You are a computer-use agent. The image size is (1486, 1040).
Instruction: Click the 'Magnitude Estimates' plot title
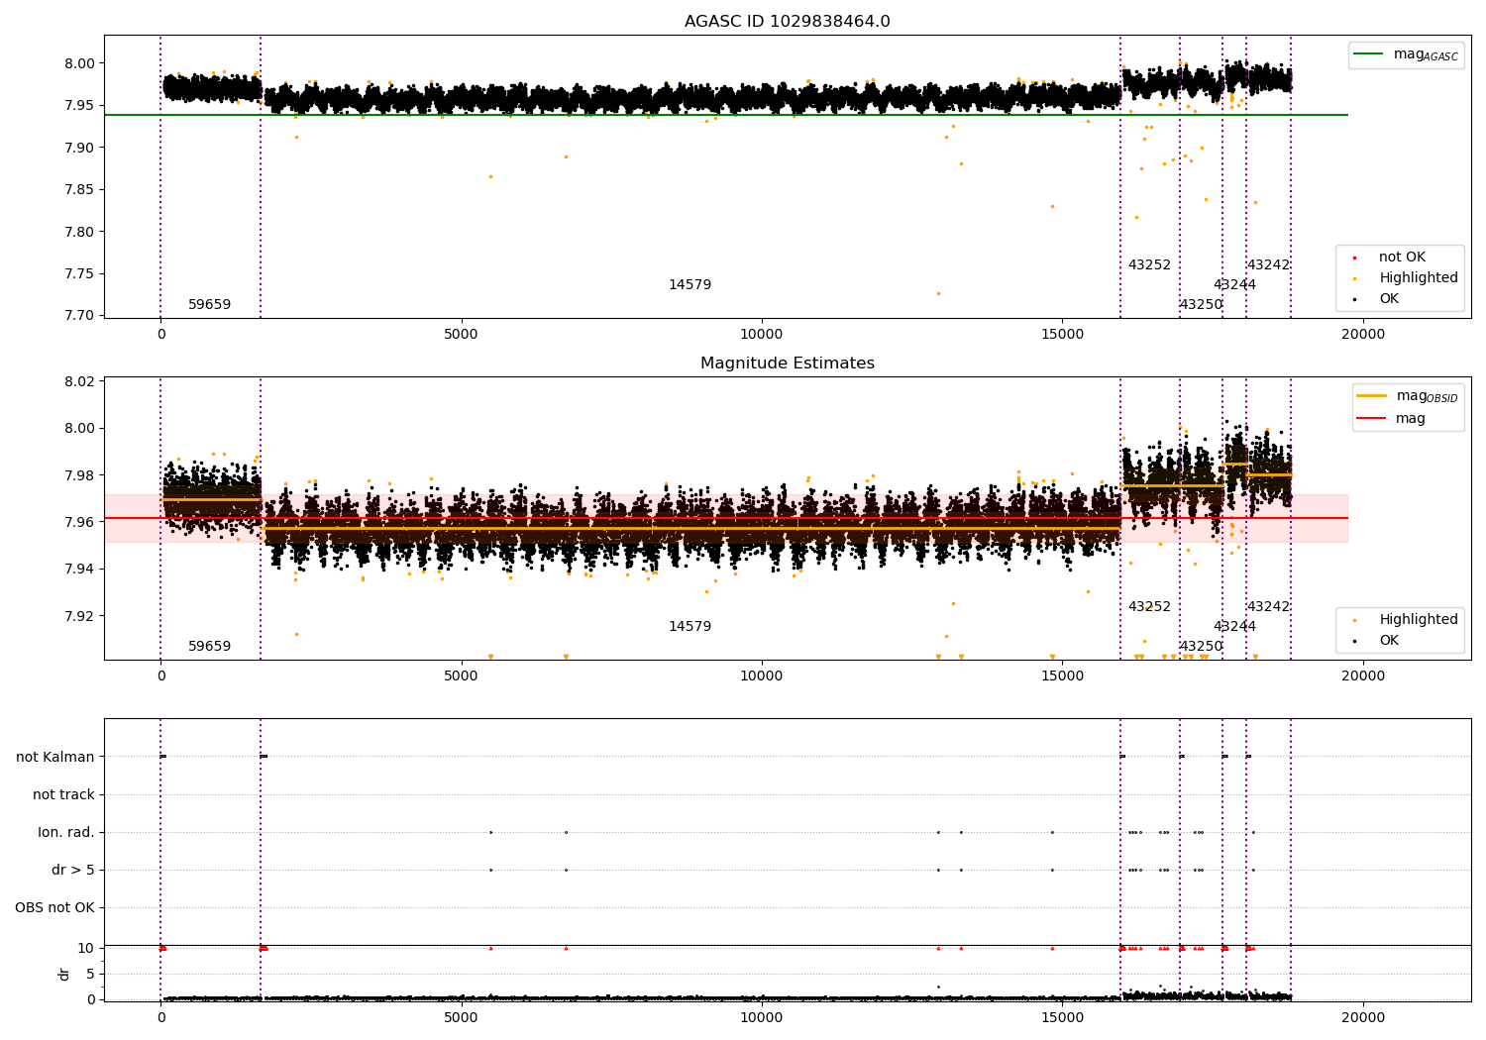point(787,364)
